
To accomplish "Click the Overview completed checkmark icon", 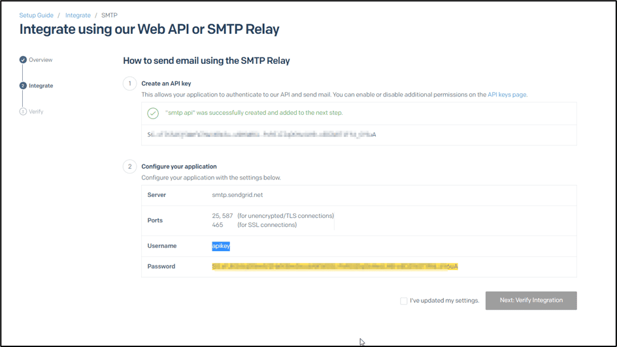I will 23,59.
